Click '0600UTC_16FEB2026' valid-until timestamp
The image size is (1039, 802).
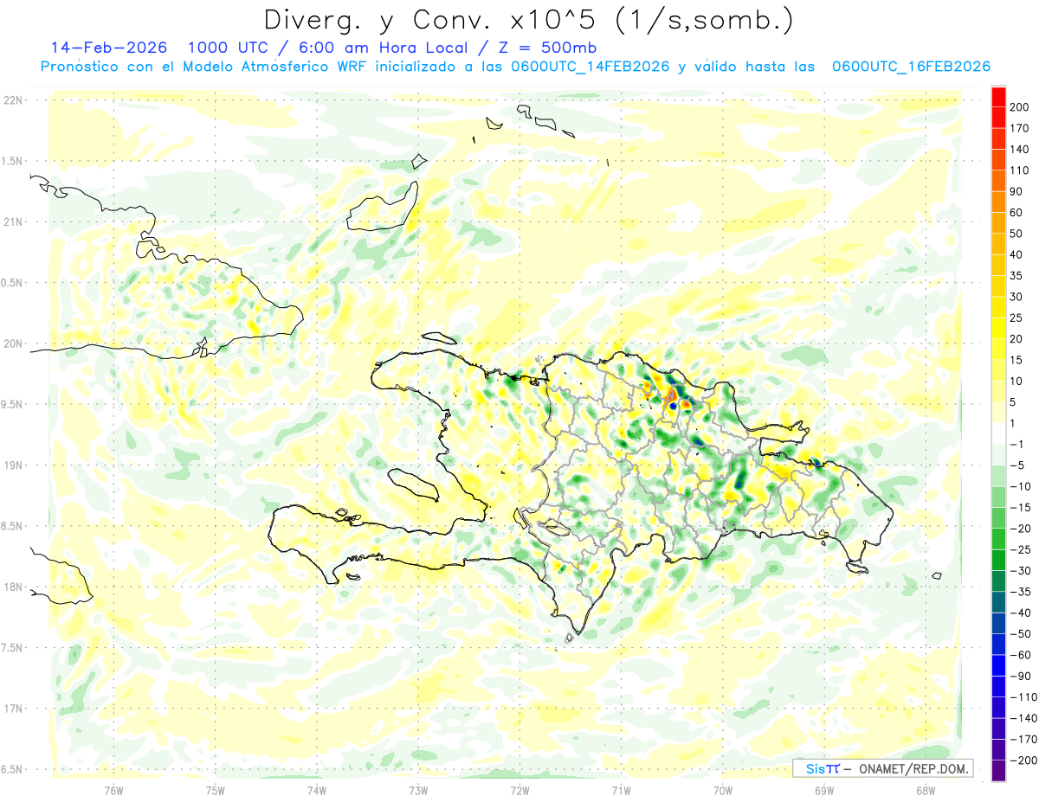(911, 67)
